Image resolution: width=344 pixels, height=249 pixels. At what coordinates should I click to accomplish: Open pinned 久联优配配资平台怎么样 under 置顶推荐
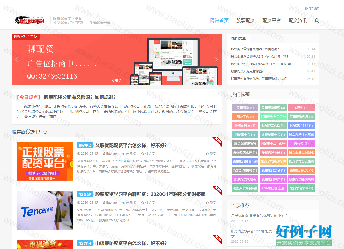(259, 215)
